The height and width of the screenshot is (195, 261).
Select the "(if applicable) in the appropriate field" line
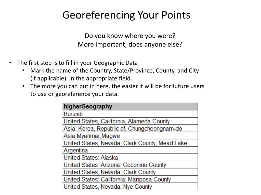(x=81, y=78)
